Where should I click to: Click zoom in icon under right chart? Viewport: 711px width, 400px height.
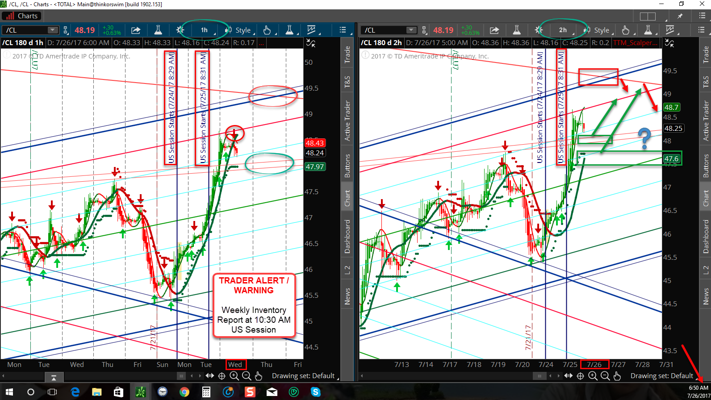(593, 376)
